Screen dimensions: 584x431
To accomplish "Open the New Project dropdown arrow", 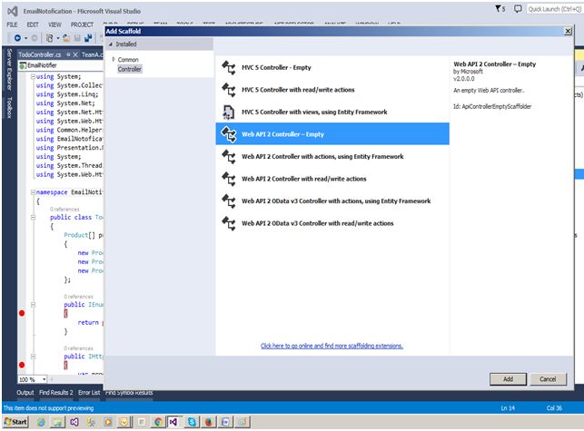I will tap(58, 38).
